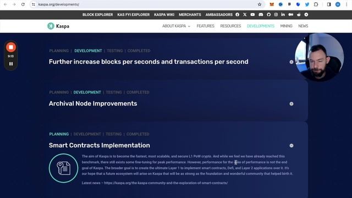352x198 pixels.
Task: Open the Extensions puzzle-piece menu
Action: (x=316, y=4)
